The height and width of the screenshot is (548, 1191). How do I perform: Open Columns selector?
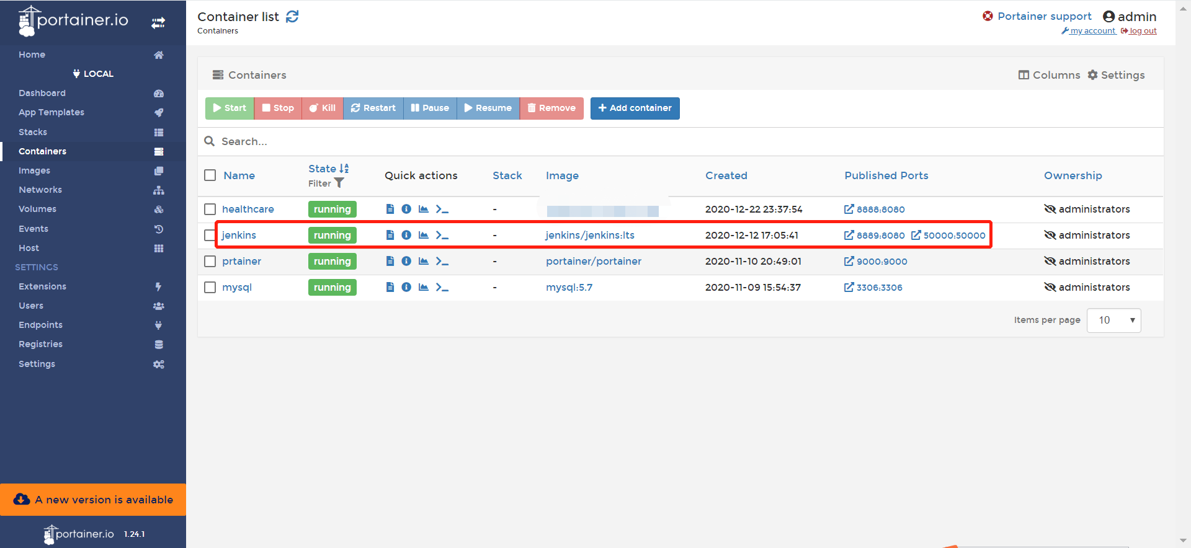pos(1049,75)
